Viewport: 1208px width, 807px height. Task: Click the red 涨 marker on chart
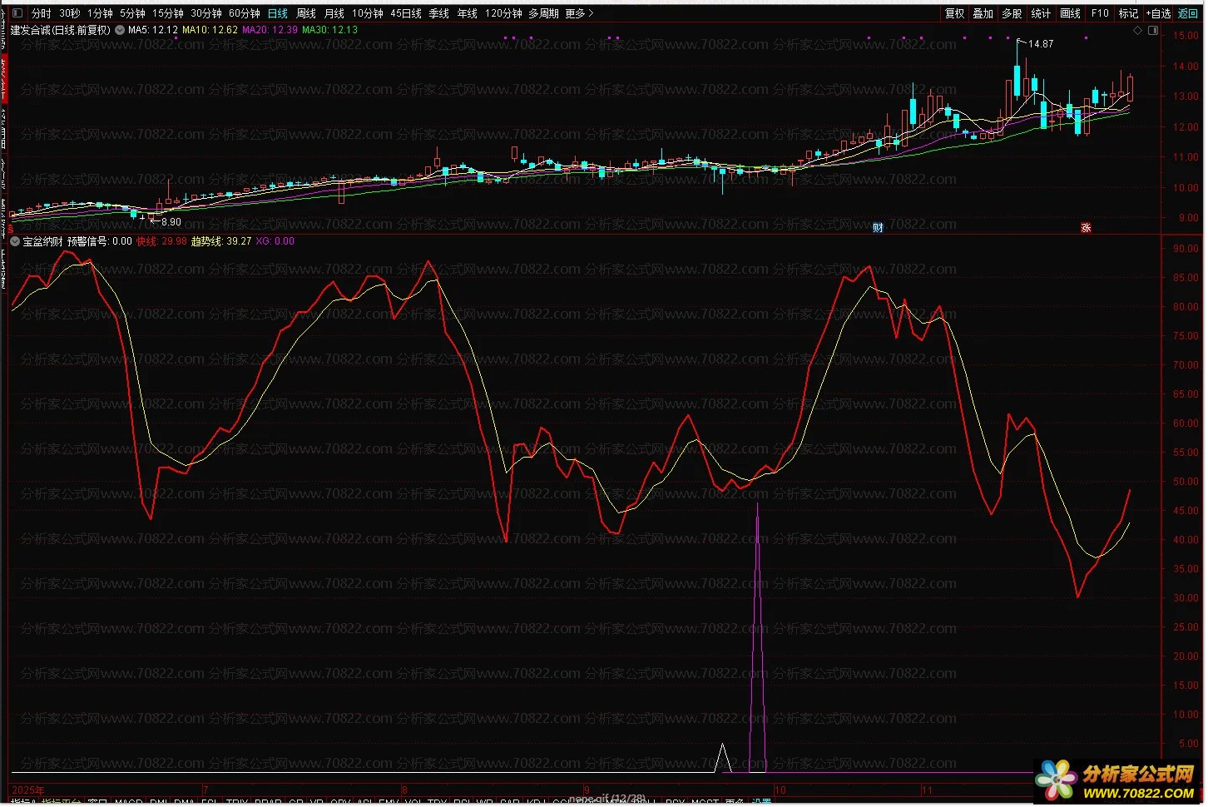pyautogui.click(x=1086, y=227)
